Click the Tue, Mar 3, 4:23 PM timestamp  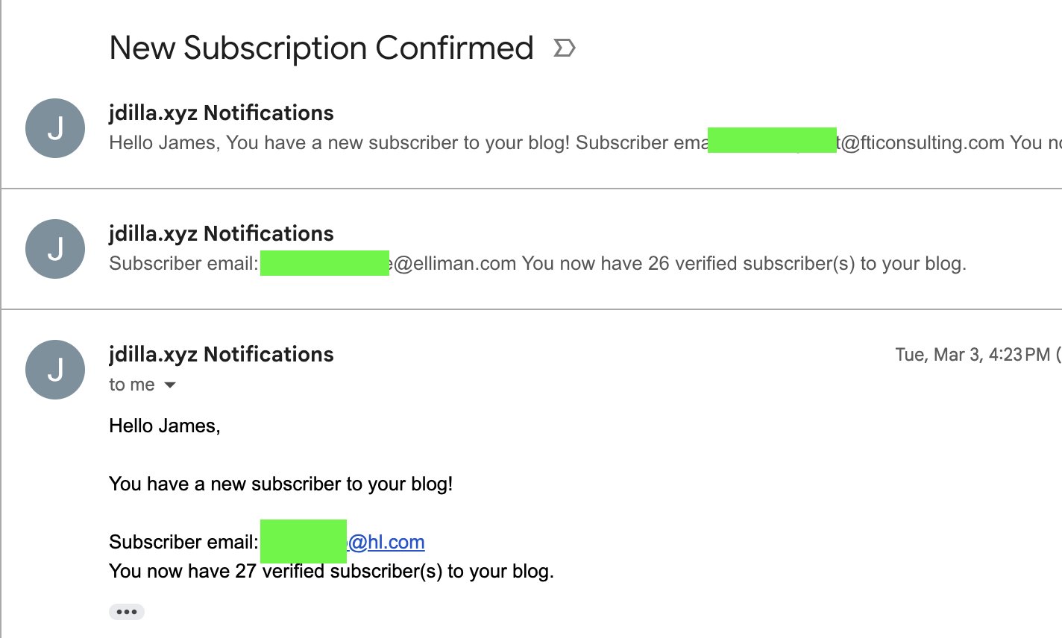pyautogui.click(x=973, y=355)
